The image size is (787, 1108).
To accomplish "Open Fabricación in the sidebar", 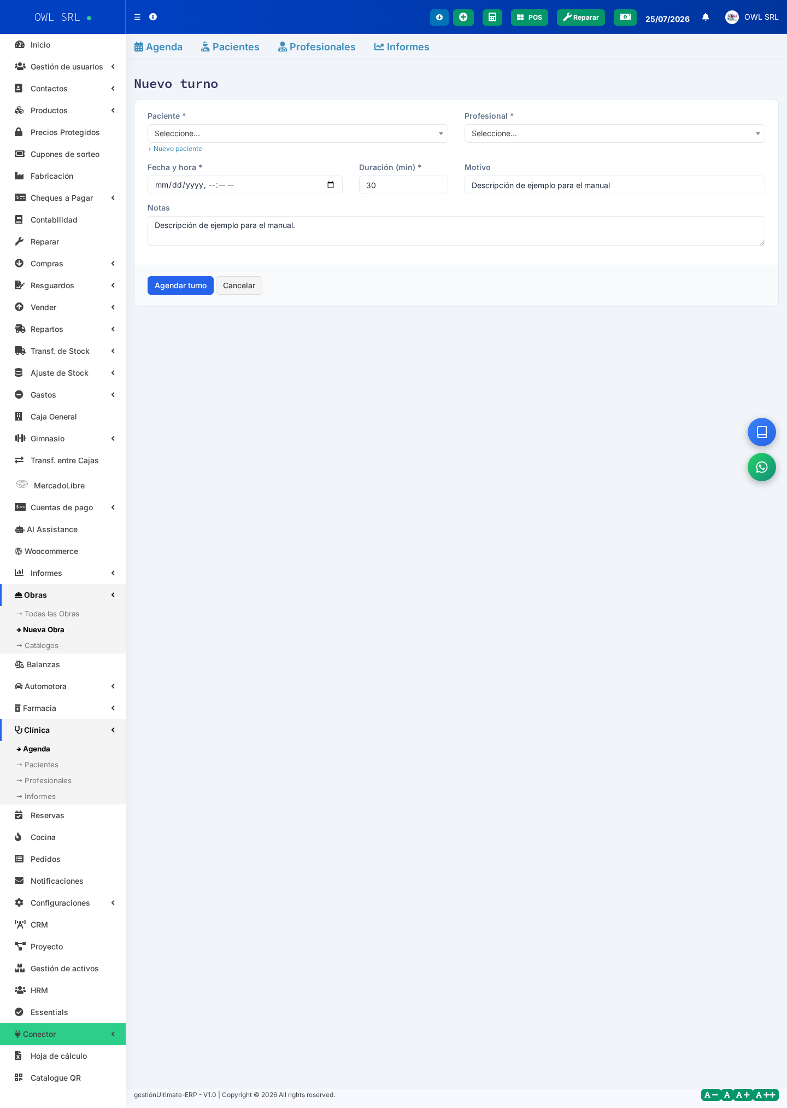I will pos(63,176).
